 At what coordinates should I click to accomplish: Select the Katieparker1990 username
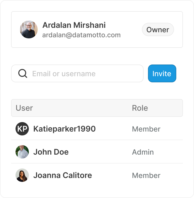[x=64, y=129]
